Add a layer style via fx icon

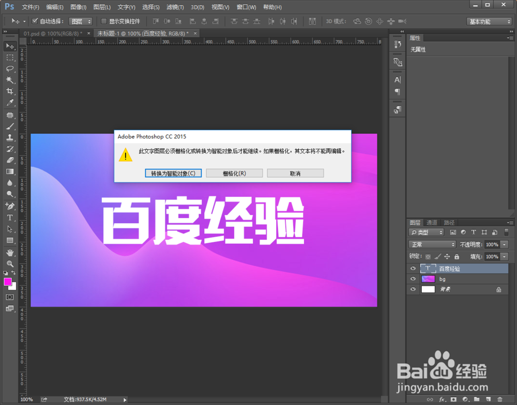[x=442, y=399]
